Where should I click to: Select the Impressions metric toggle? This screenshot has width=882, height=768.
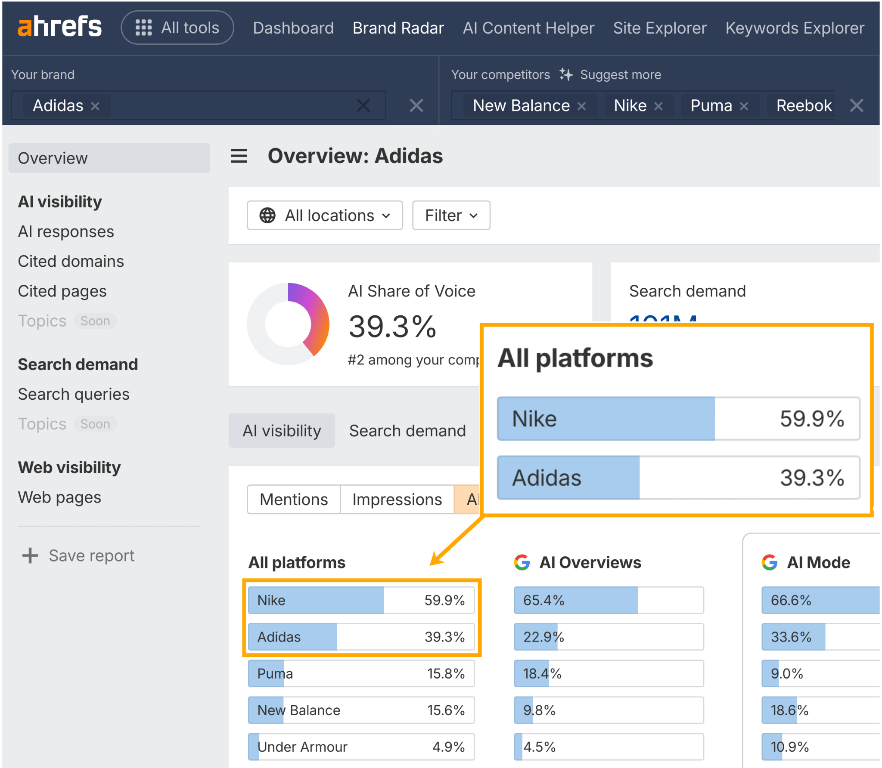click(x=397, y=500)
